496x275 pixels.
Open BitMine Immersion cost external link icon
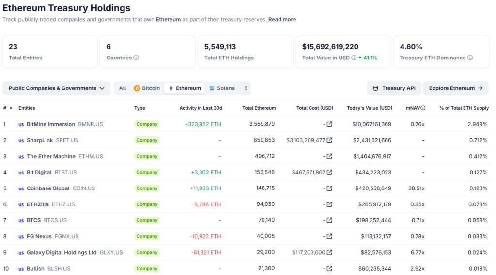(x=329, y=124)
